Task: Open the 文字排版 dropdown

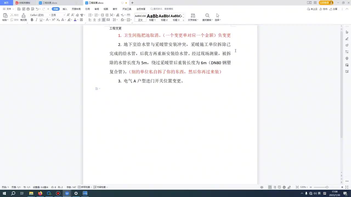Action: tap(193, 20)
